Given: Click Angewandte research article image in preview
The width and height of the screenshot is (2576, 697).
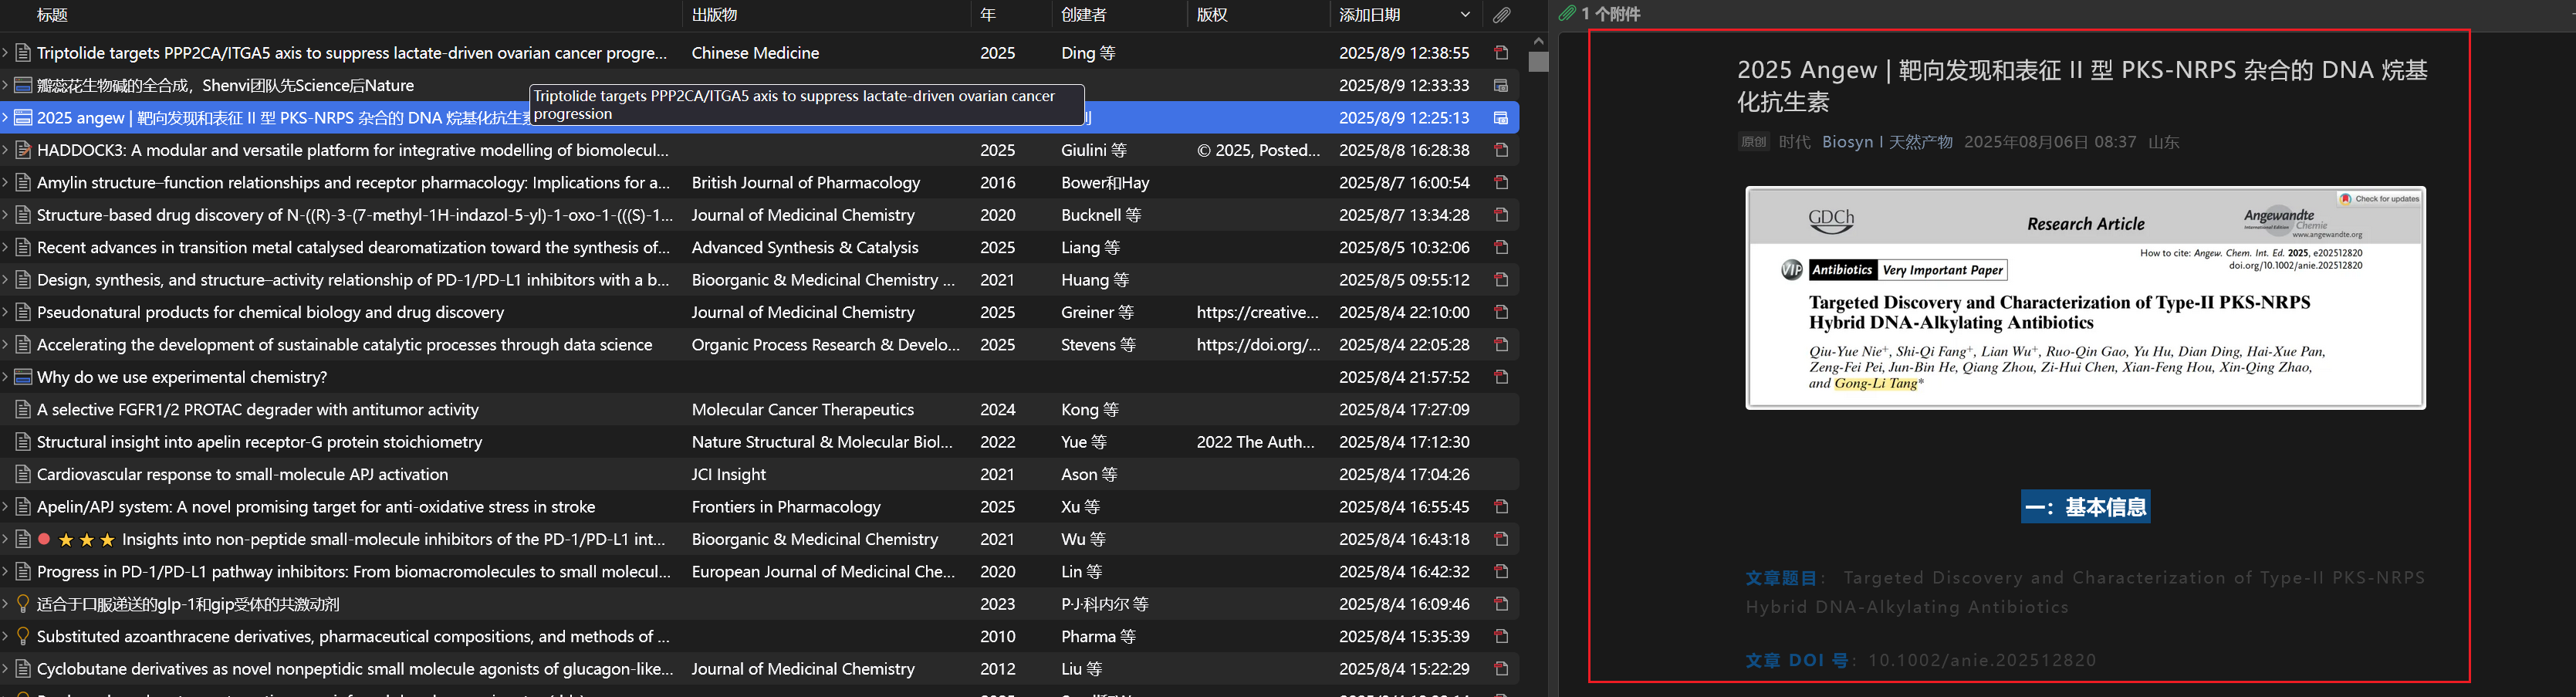Looking at the screenshot, I should coord(2085,298).
